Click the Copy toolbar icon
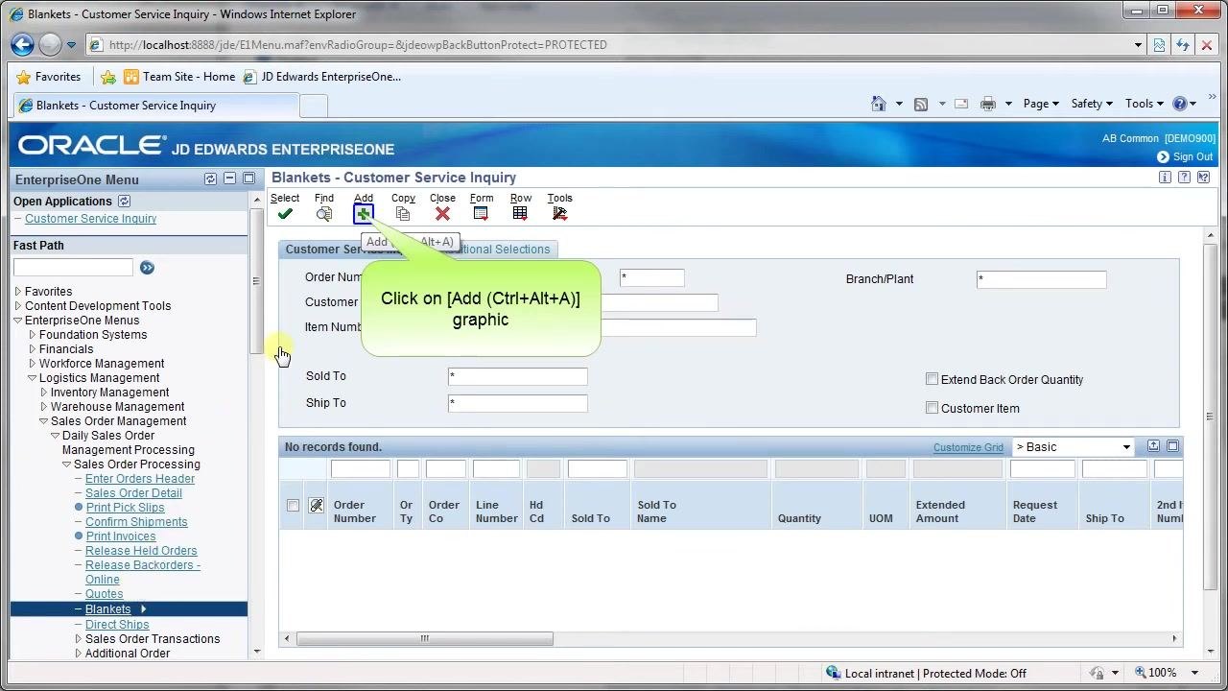 pos(403,214)
